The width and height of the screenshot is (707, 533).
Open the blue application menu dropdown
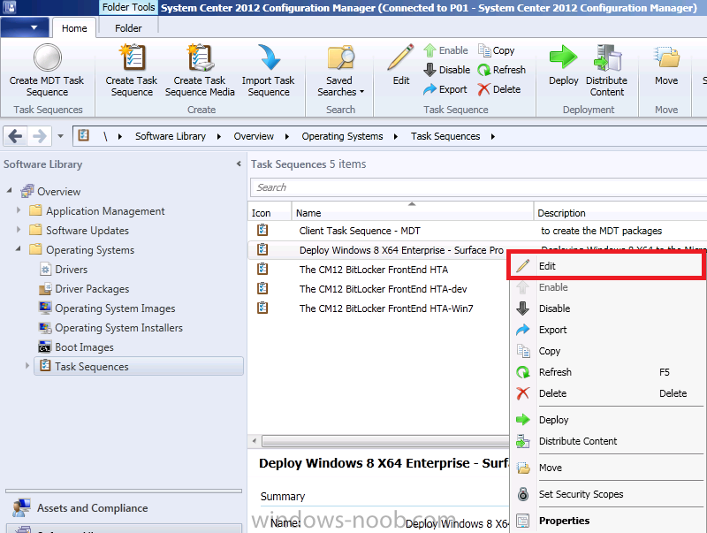[25, 28]
